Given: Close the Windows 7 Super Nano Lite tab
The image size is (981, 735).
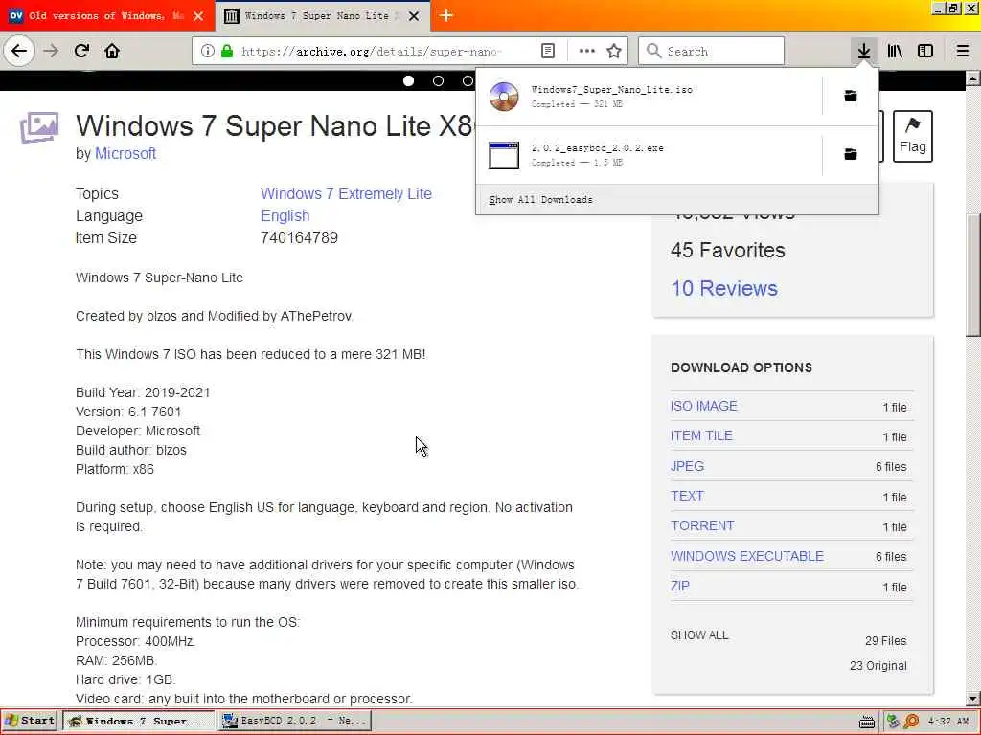Looking at the screenshot, I should [x=414, y=16].
